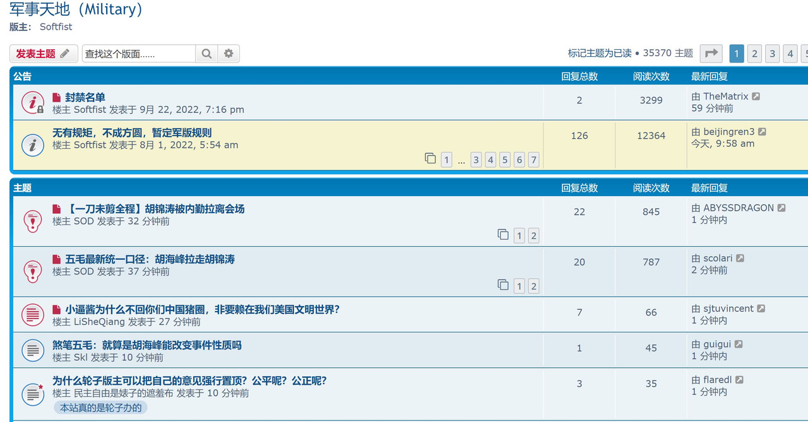808x422 pixels.
Task: Go to page 2 in top pagination
Action: pos(754,54)
